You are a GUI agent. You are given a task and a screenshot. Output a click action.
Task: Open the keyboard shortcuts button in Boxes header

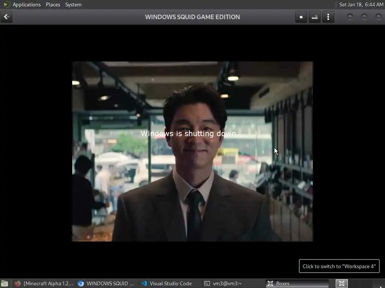click(315, 17)
